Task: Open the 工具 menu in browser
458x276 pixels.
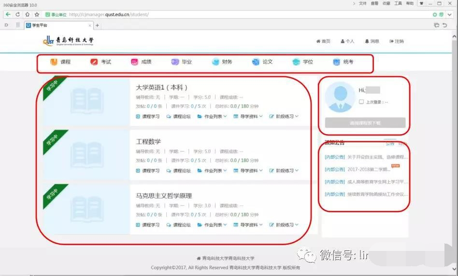Action: 398,3
